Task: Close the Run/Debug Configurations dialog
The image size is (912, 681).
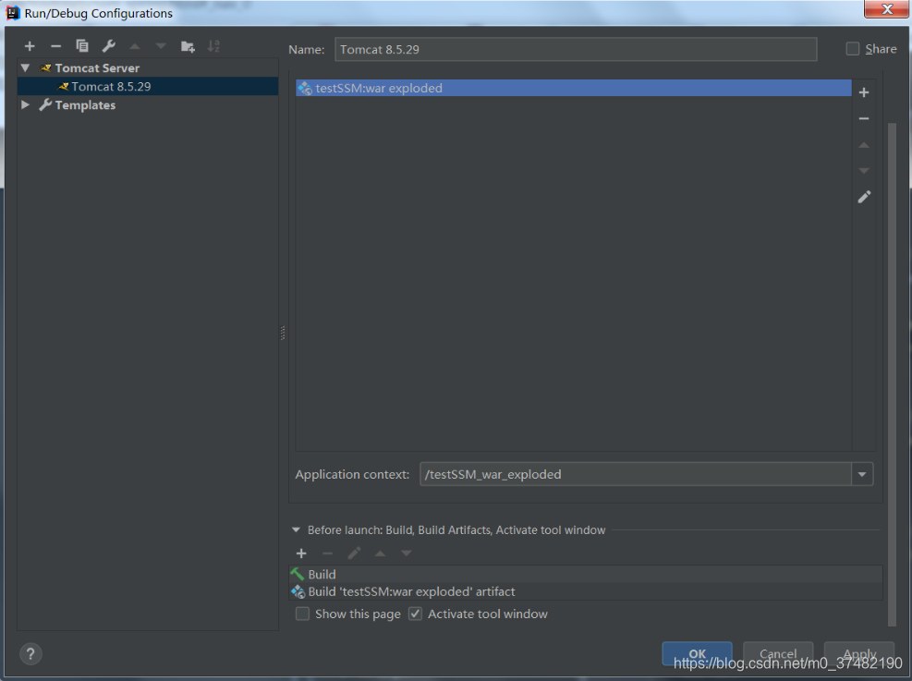Action: pos(886,9)
